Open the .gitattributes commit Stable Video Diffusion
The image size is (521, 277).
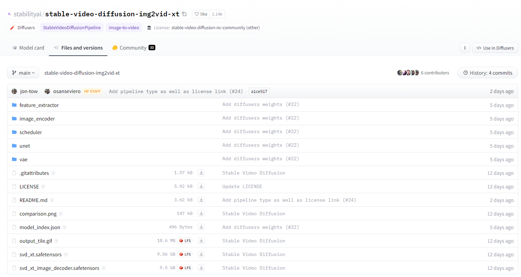254,173
